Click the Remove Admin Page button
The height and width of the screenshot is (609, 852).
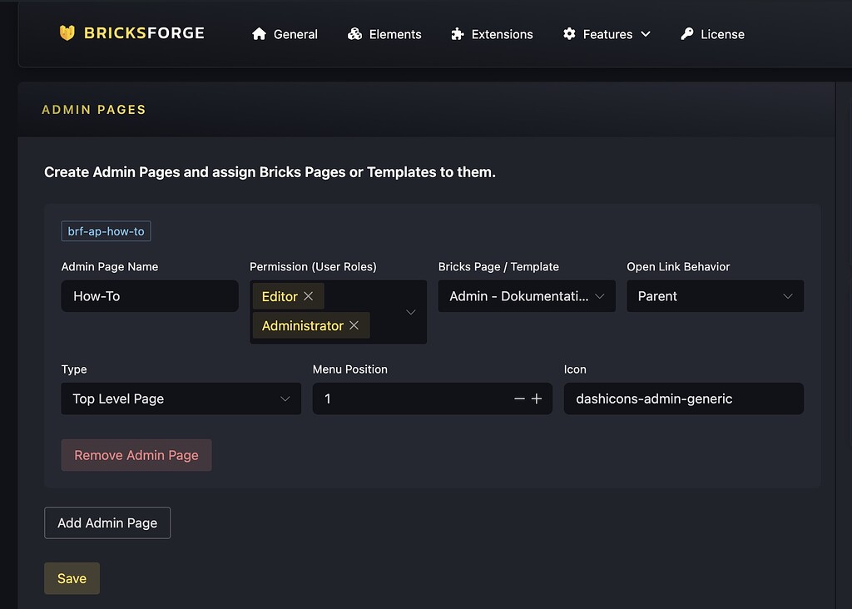click(x=136, y=455)
